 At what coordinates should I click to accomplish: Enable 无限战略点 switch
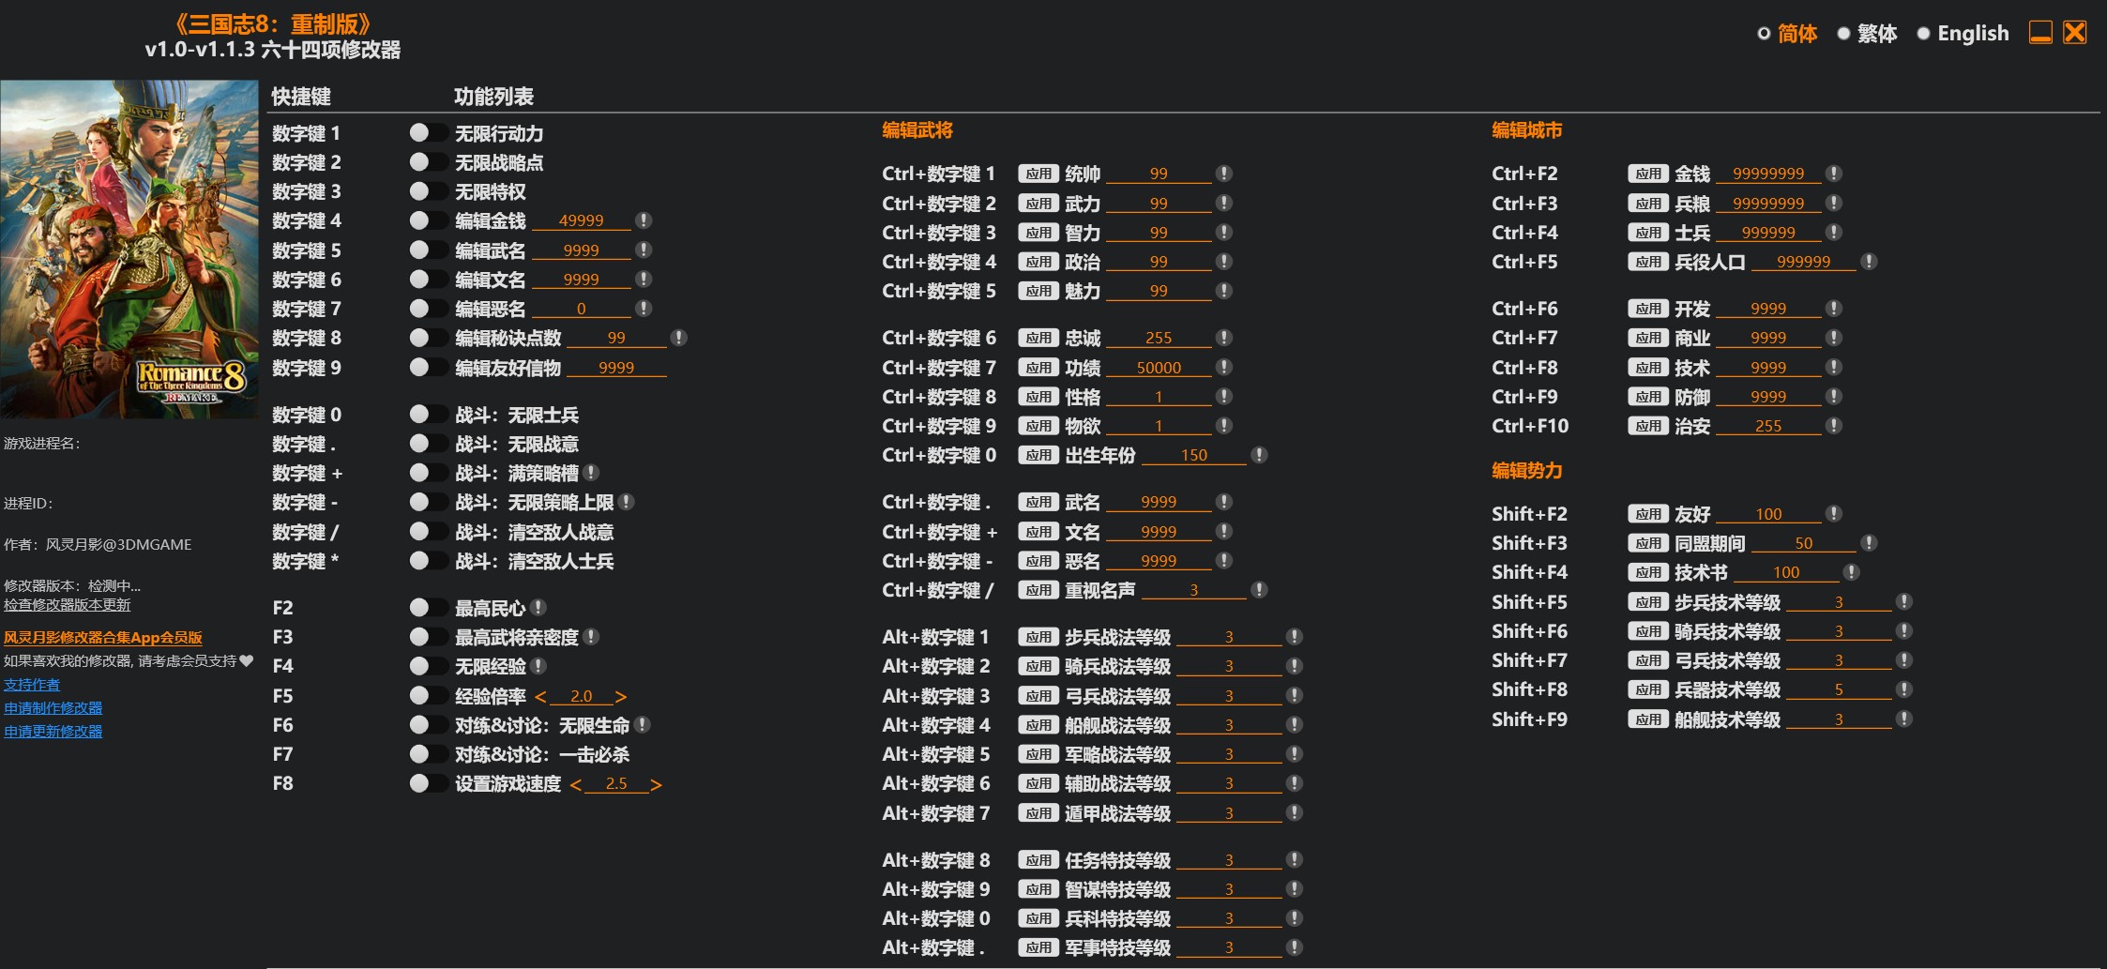(x=429, y=162)
